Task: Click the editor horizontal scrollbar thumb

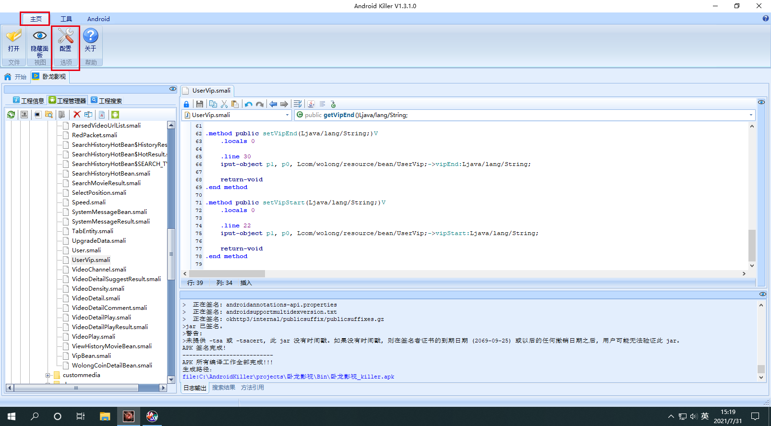Action: point(226,273)
